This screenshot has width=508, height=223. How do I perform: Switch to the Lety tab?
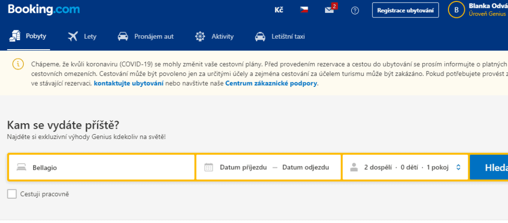(x=82, y=37)
